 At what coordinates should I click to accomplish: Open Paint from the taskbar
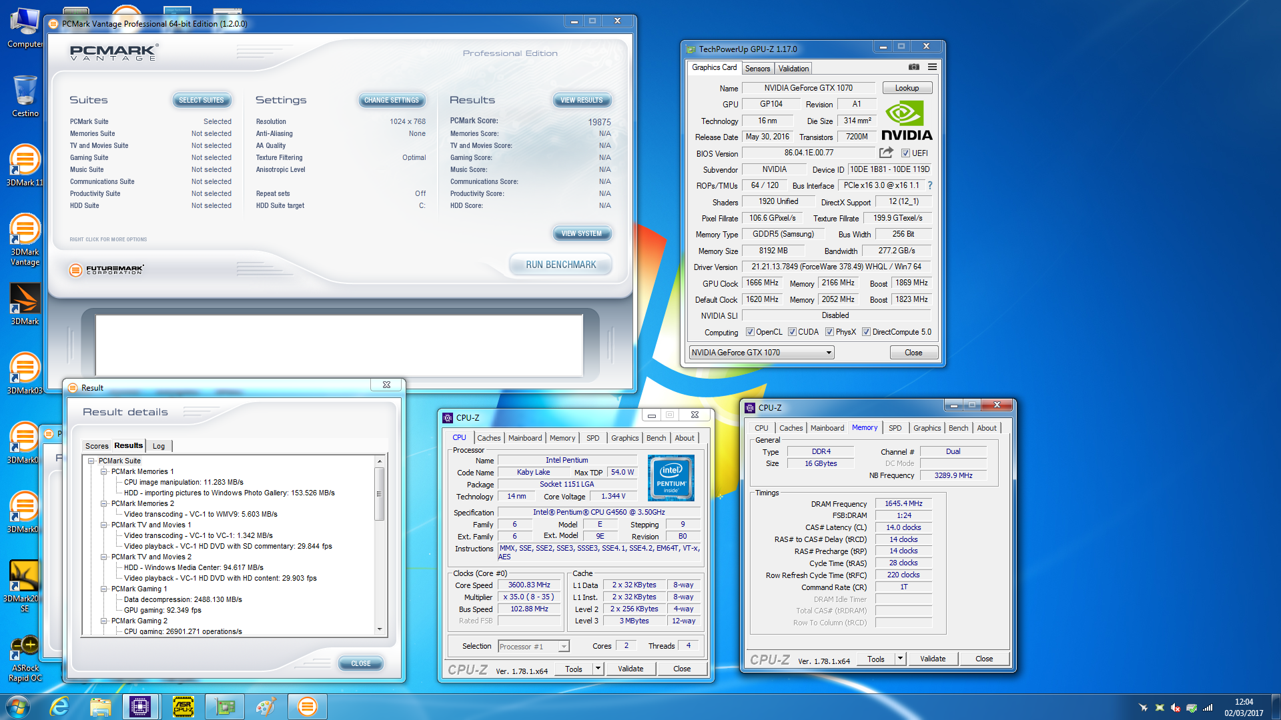pyautogui.click(x=266, y=707)
